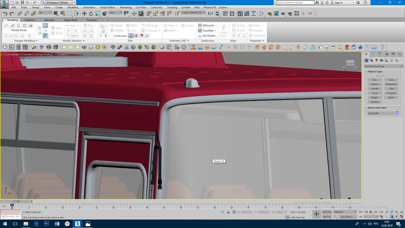The image size is (405, 228).
Task: Open the Standard Primitives dropdown
Action: [x=383, y=66]
